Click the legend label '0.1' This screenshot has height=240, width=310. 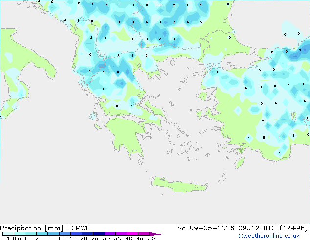[5, 238]
